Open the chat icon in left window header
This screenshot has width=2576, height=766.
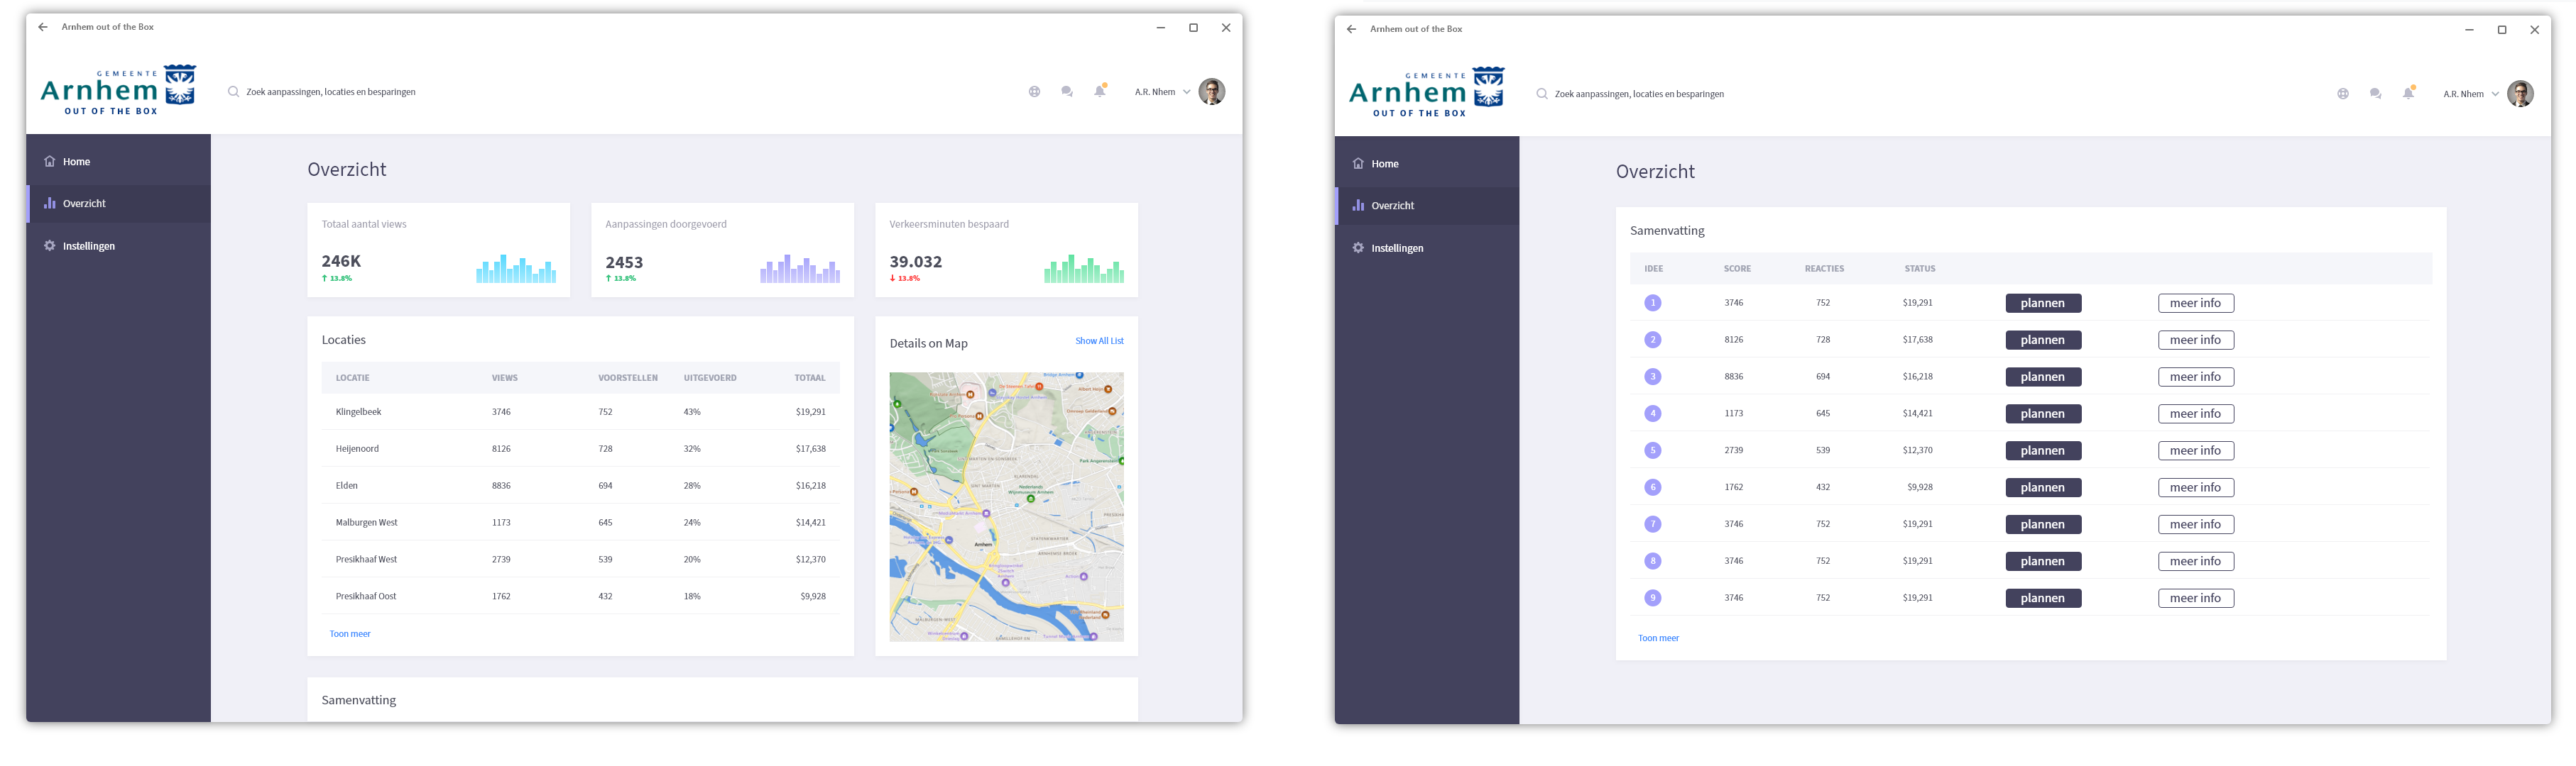pyautogui.click(x=1067, y=92)
